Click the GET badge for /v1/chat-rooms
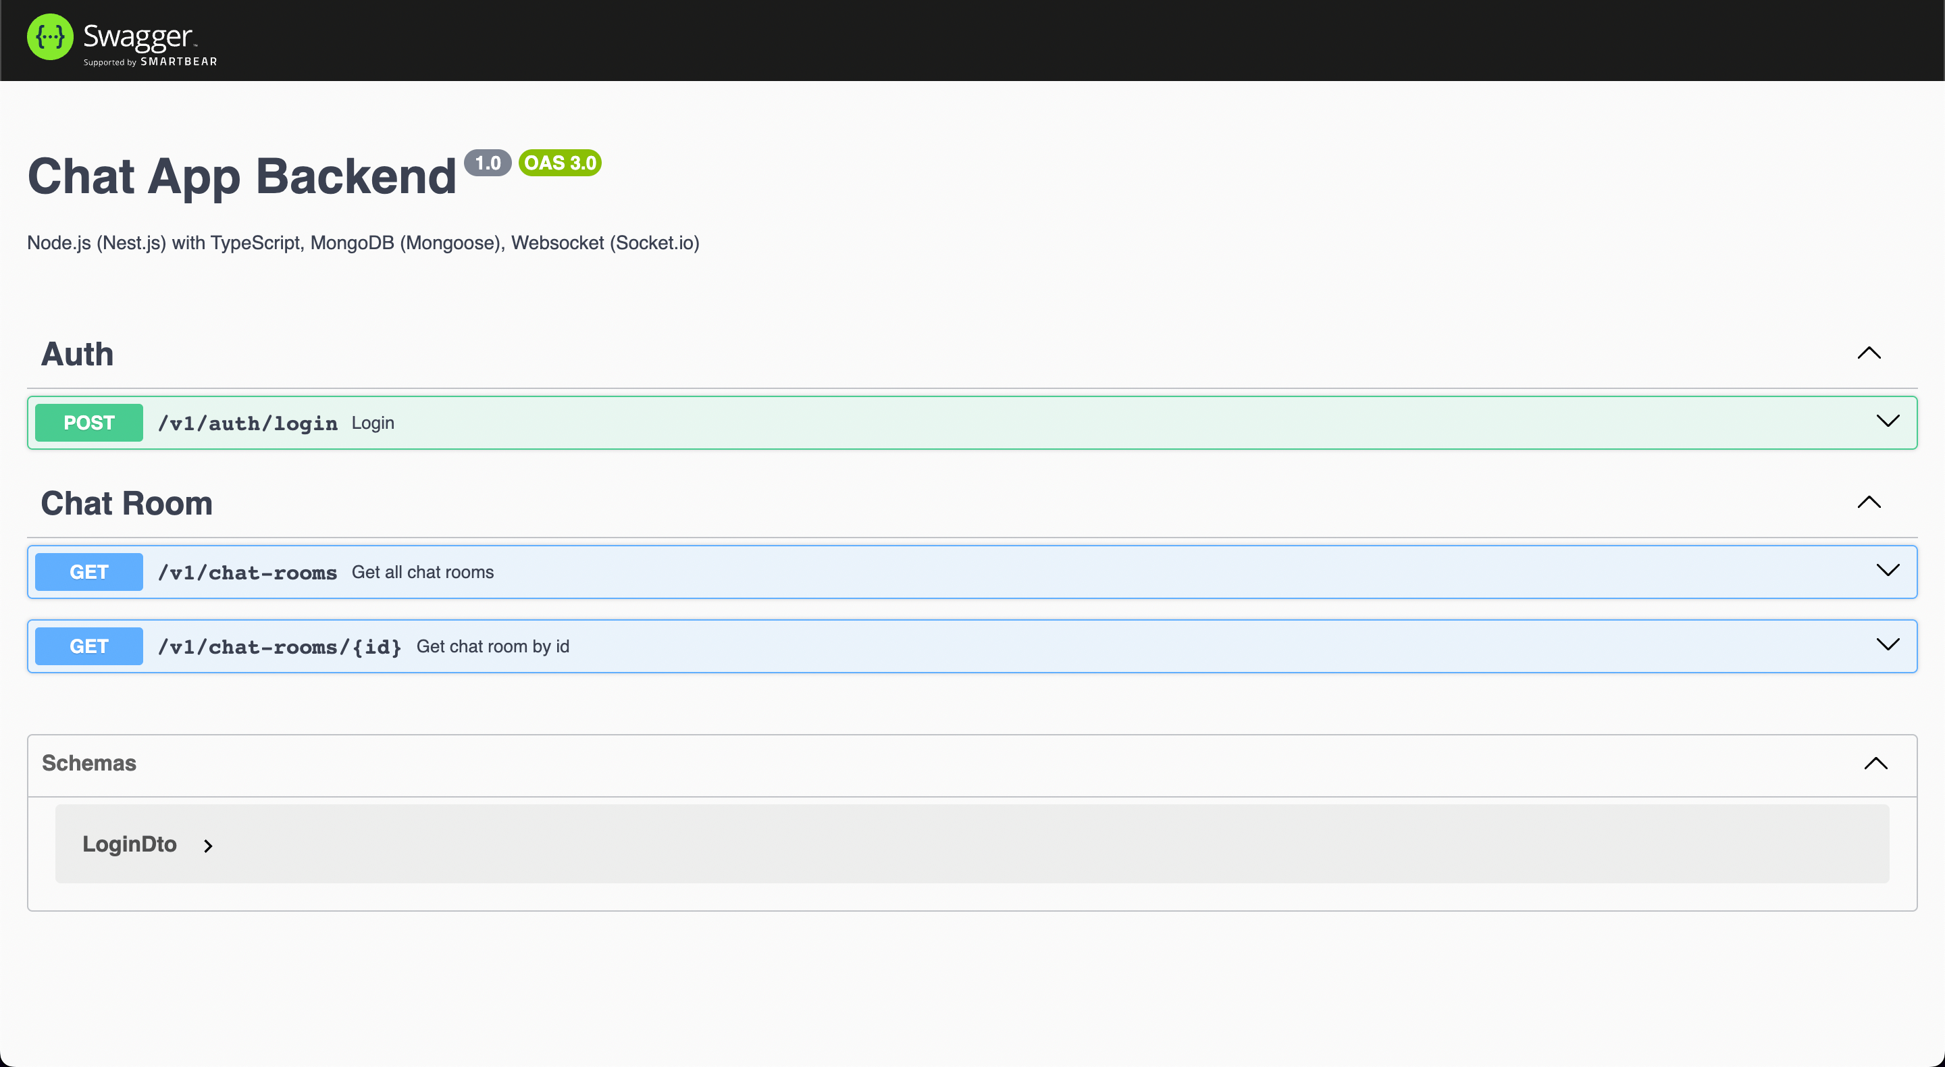 click(x=89, y=573)
